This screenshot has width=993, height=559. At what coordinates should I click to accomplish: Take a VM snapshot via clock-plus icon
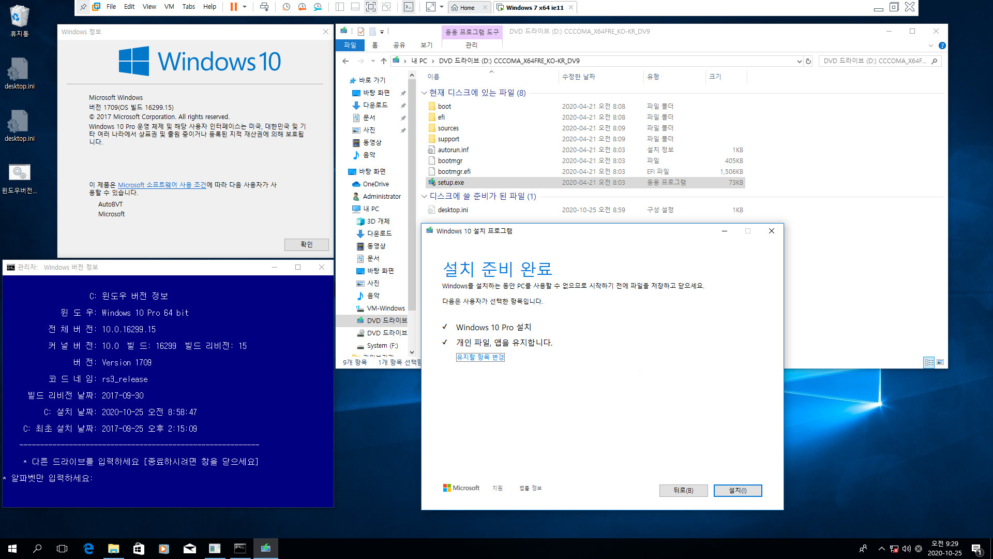(287, 7)
